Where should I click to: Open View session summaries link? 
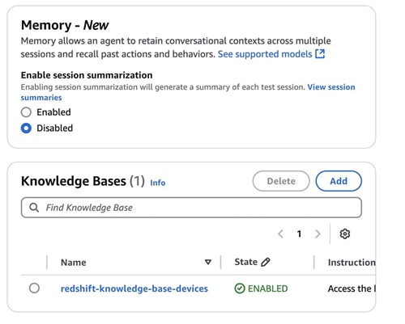188,92
